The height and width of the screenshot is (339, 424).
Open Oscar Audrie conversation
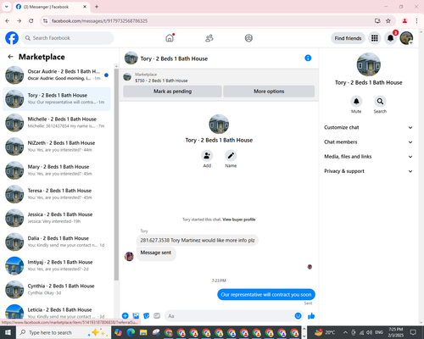point(57,75)
